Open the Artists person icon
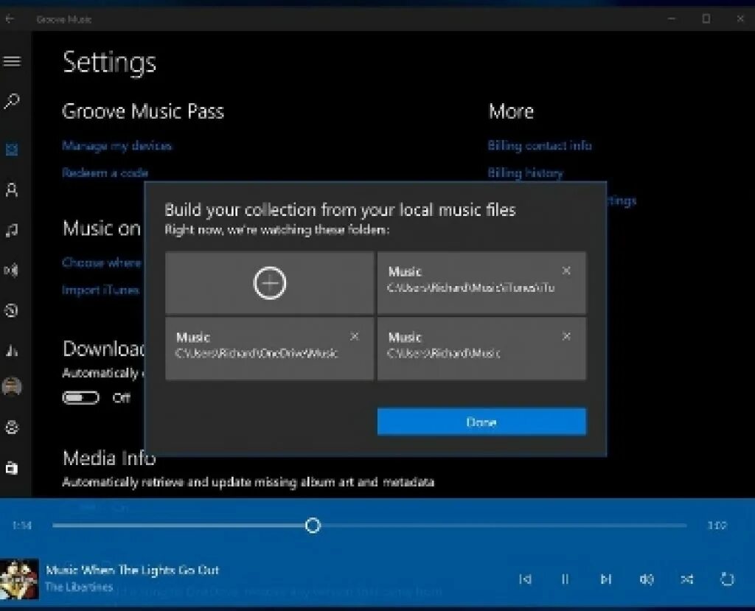The height and width of the screenshot is (611, 755). click(x=12, y=189)
